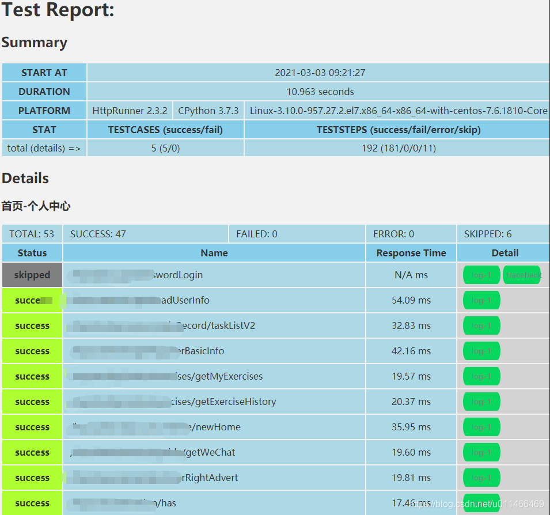Screen dimensions: 550x515
Task: Open the log-1 for the newHome request
Action: pos(481,427)
